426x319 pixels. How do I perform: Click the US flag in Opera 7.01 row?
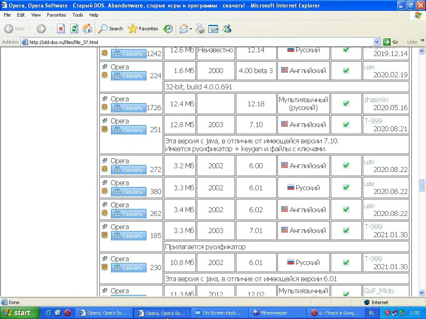[x=285, y=230]
